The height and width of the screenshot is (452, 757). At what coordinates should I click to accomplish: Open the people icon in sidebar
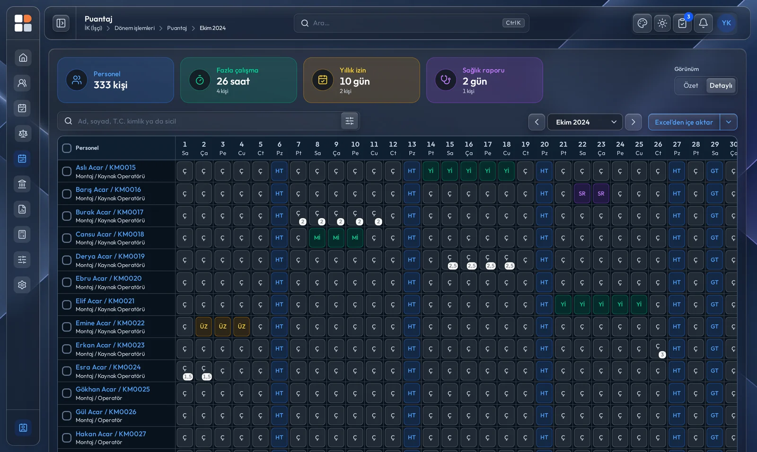[22, 83]
